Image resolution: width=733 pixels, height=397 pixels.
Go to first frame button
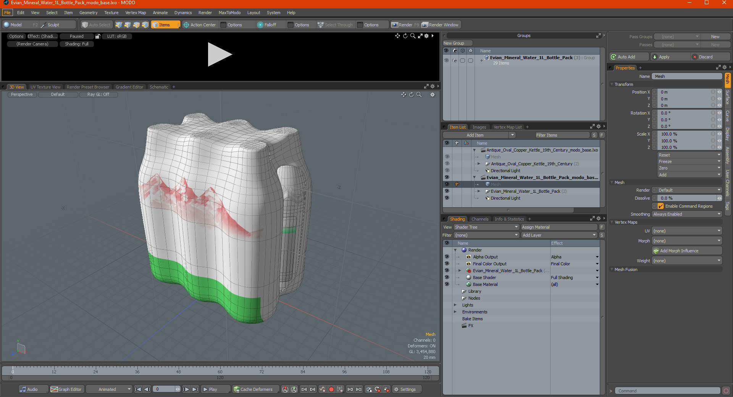pos(138,389)
